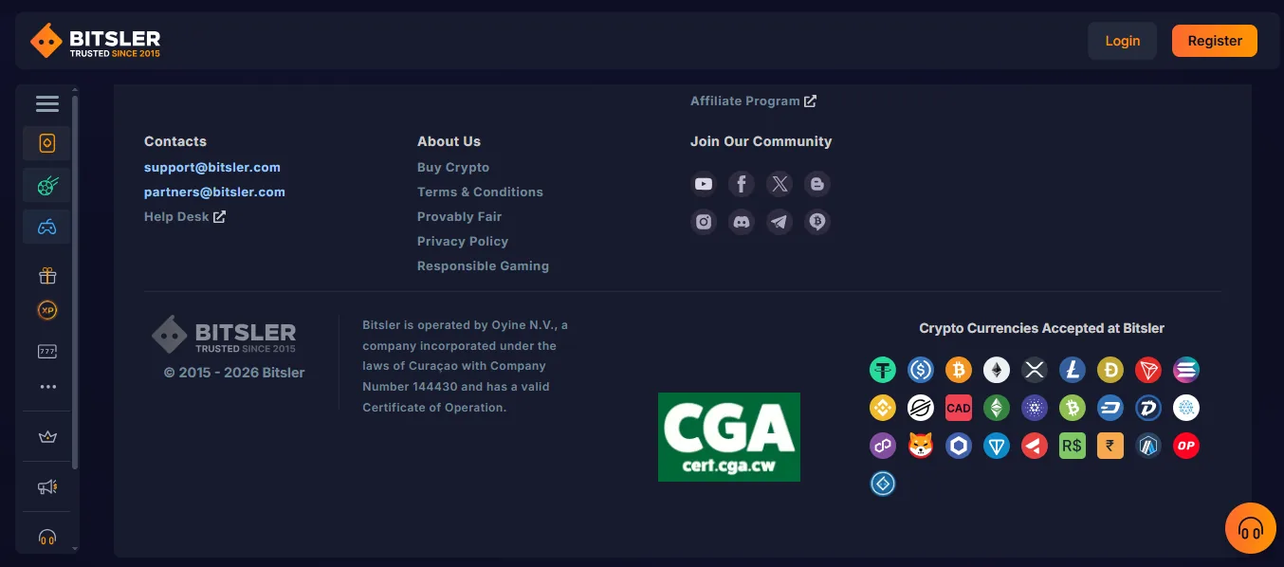
Task: Go to home via the Bitsler header logo
Action: [95, 41]
